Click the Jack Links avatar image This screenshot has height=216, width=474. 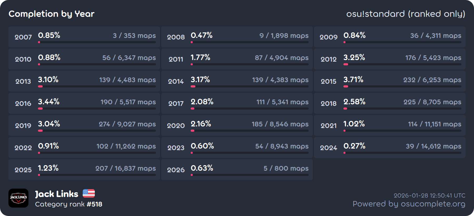(18, 198)
